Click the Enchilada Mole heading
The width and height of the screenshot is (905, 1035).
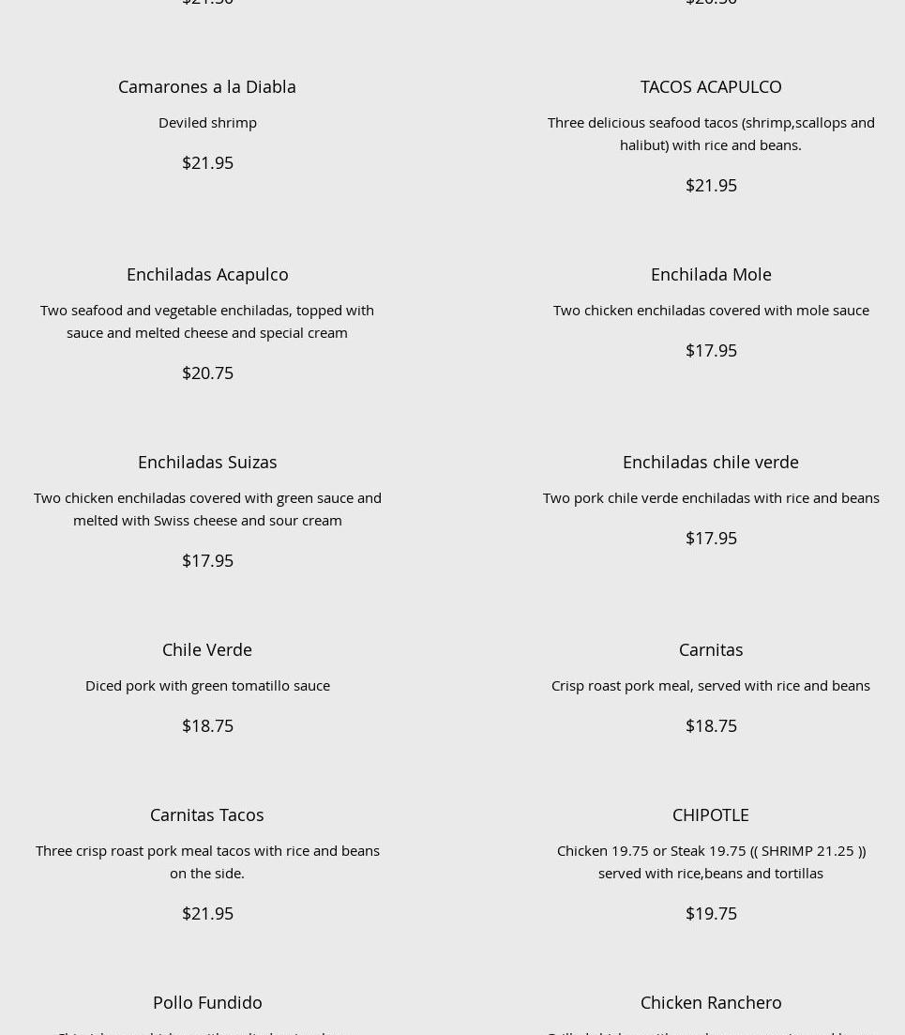pyautogui.click(x=710, y=274)
